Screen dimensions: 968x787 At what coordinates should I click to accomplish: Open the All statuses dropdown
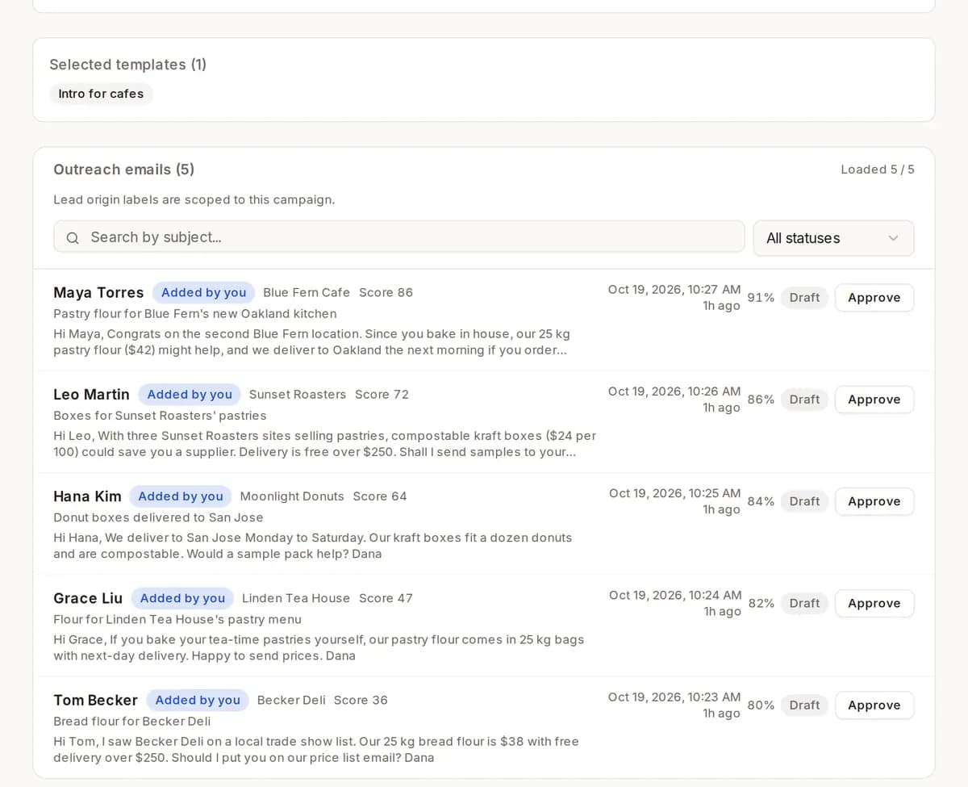click(x=833, y=238)
